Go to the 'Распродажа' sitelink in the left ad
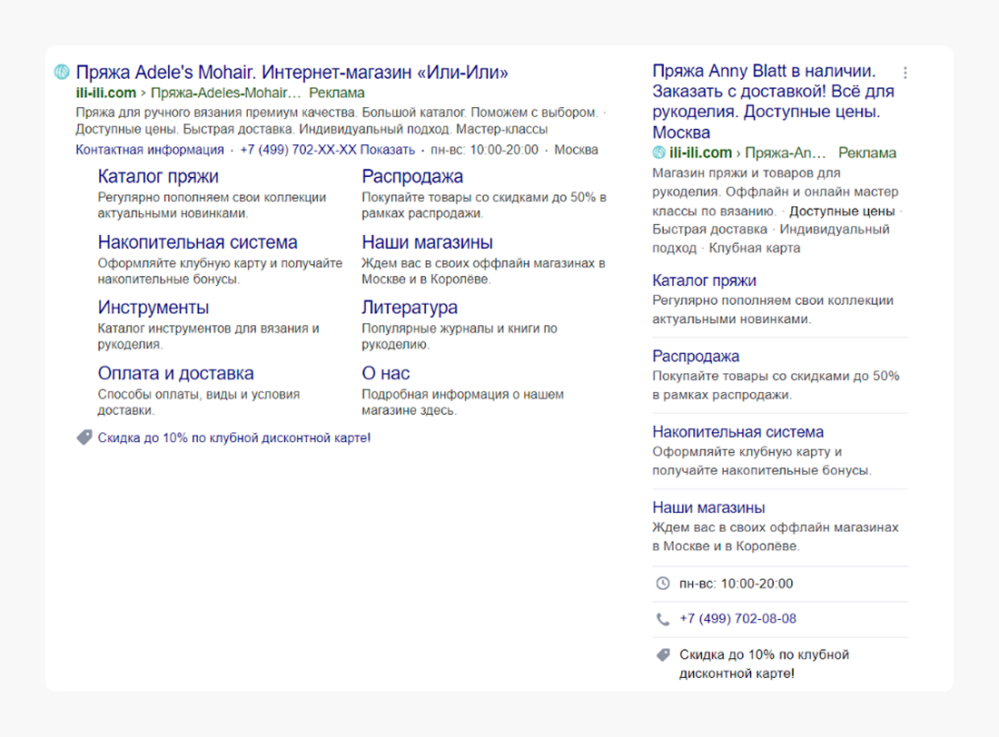This screenshot has height=737, width=999. pyautogui.click(x=412, y=176)
